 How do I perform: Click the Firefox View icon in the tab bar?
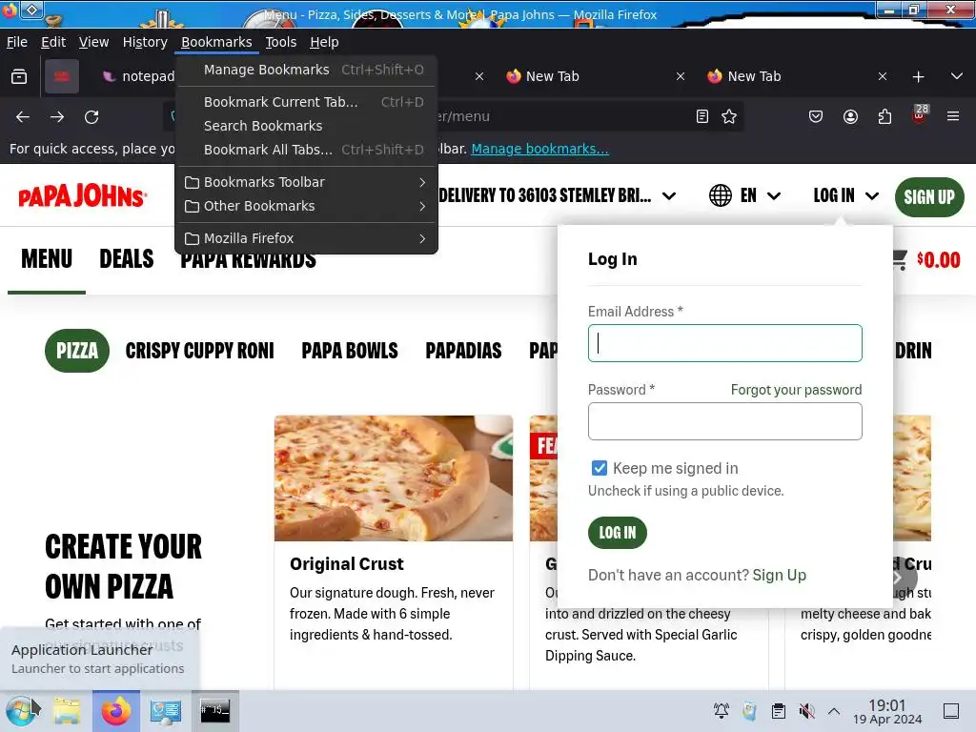(19, 76)
